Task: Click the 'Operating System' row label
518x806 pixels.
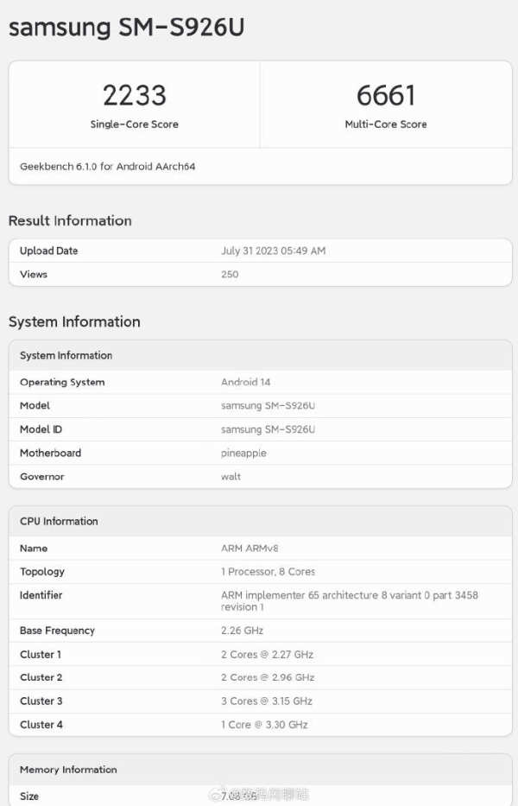Action: [62, 383]
